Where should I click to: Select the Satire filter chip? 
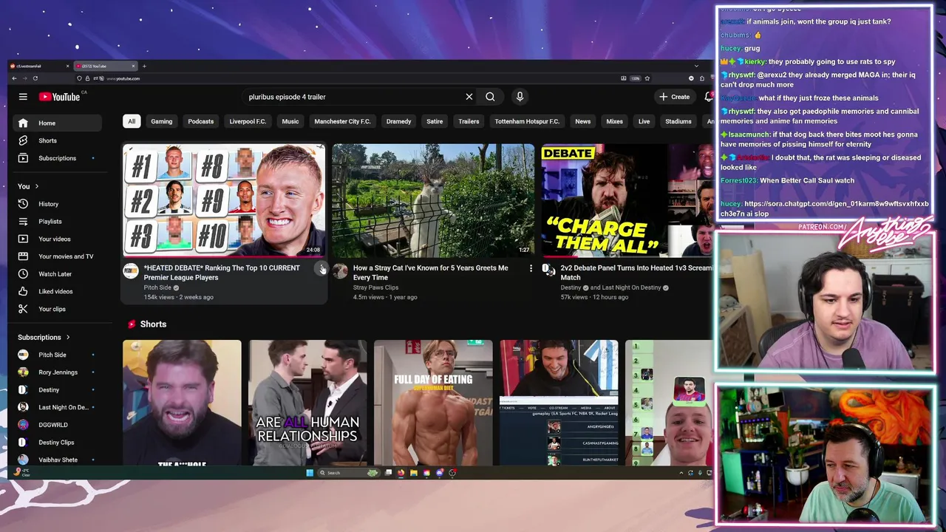pos(435,121)
